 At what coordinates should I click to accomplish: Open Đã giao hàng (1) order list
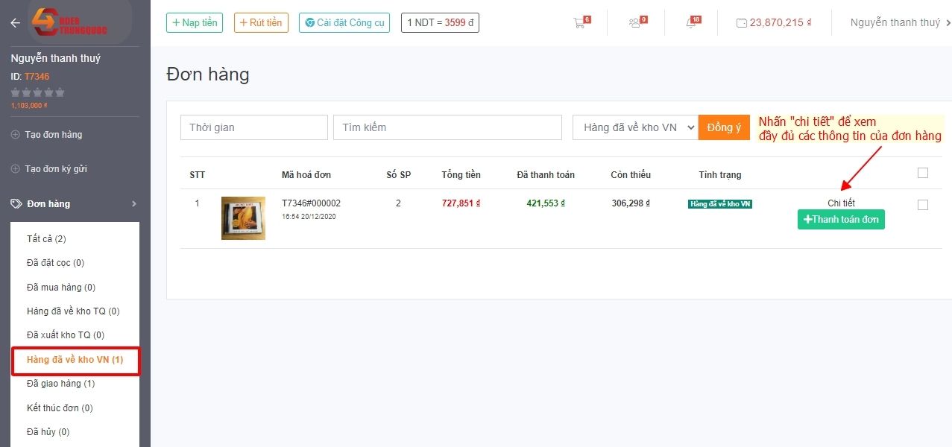(x=60, y=384)
